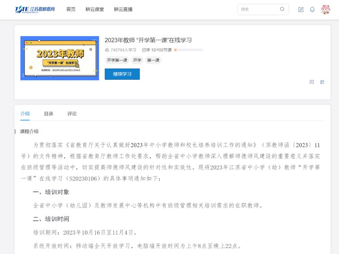Screen dimensions: 339x254
Task: Go to 首页 in navigation
Action: point(71,9)
